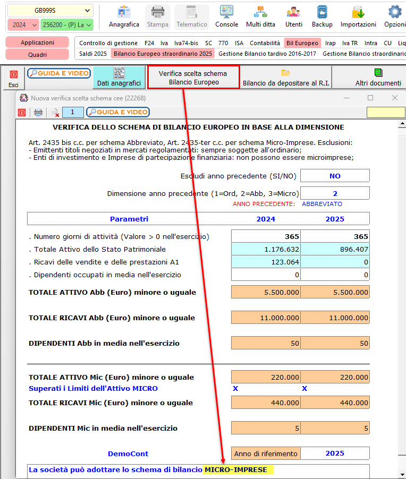The image size is (406, 479).
Task: Click the 2025 DIPENDENTI Abb value 50
Action: point(335,343)
